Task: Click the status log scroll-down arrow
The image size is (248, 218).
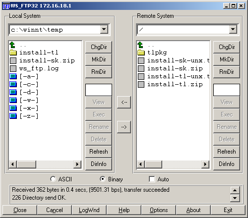Action: click(x=235, y=198)
